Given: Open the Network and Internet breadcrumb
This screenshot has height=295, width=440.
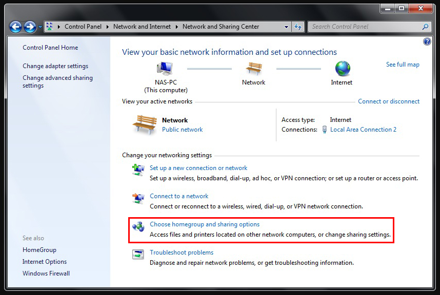Looking at the screenshot, I should (x=142, y=27).
